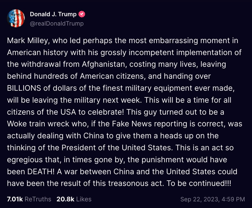252x208 pixels.
Task: Click the Sep 22, 2023 date text
Action: click(x=201, y=199)
